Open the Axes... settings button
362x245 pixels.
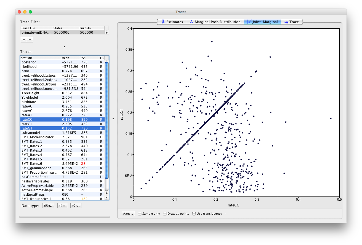128,214
